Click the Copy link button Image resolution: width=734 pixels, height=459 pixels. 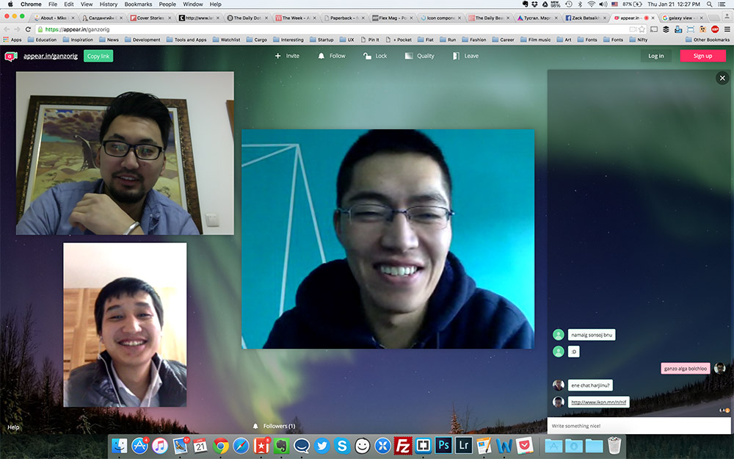coord(98,56)
